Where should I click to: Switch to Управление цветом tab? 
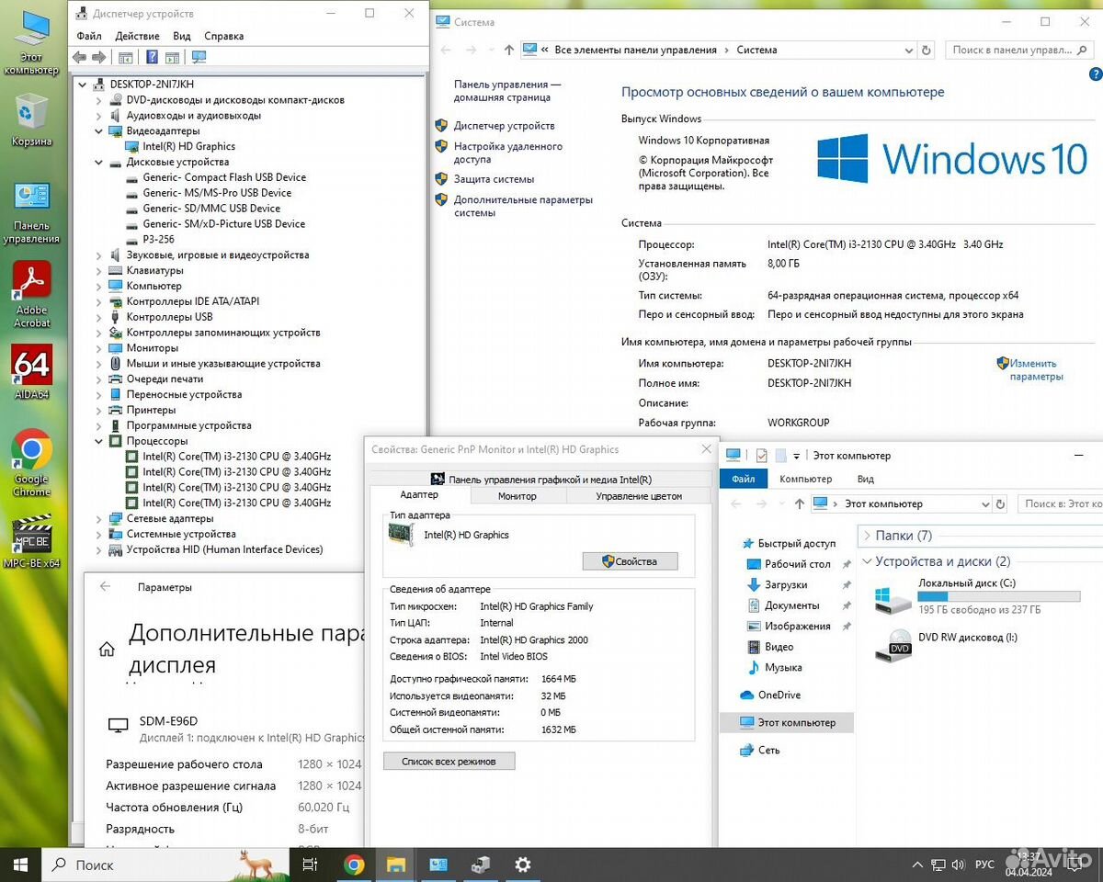pos(639,495)
